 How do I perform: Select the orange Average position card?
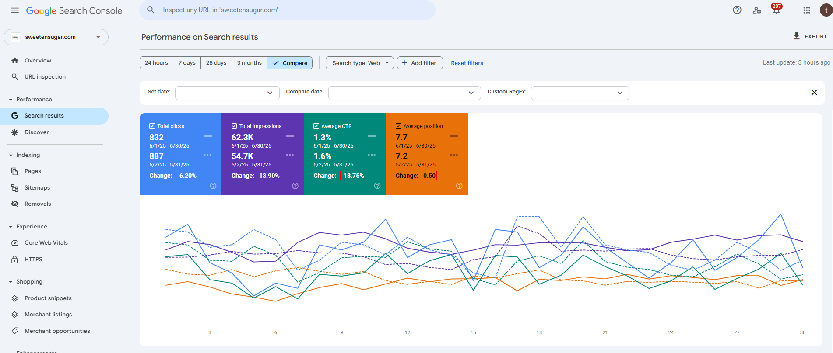427,154
